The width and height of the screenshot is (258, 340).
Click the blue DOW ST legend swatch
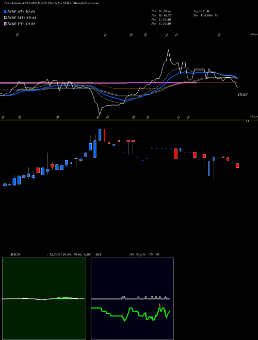click(x=5, y=11)
